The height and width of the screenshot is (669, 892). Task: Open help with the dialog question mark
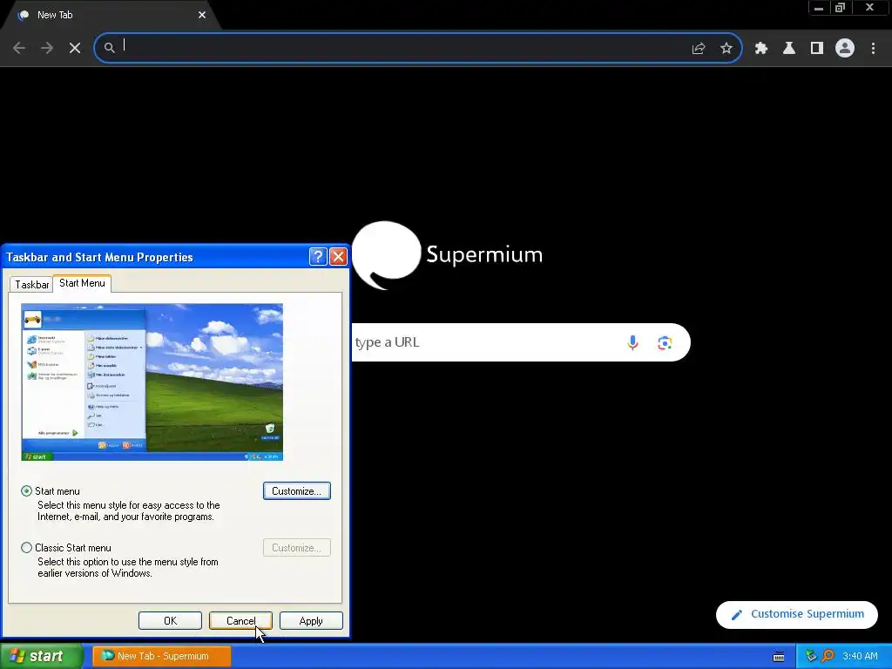tap(318, 257)
